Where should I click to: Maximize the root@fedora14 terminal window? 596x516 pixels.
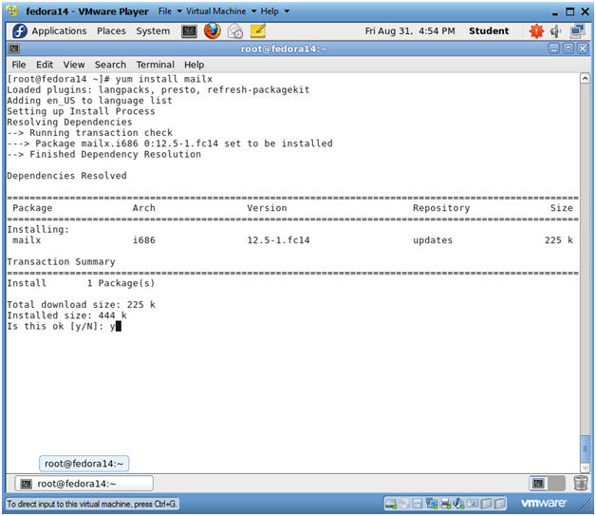(x=568, y=48)
